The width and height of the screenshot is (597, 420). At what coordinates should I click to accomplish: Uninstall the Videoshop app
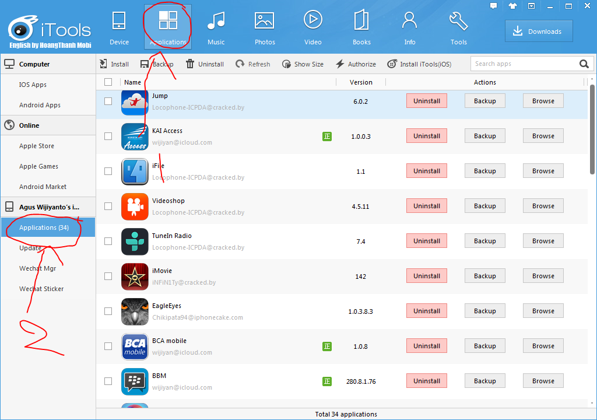pos(426,206)
